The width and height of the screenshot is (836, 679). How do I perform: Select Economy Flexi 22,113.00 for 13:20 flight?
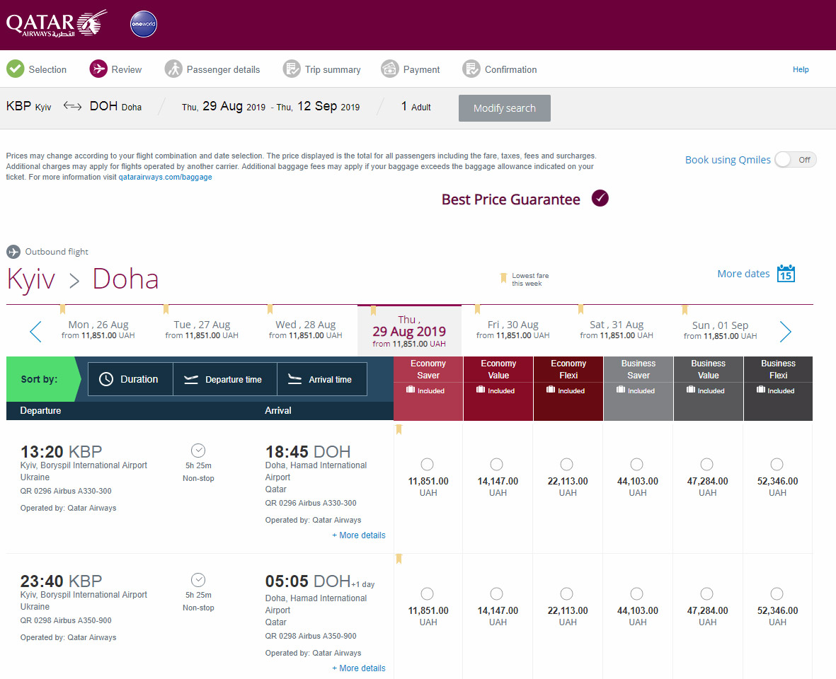567,465
